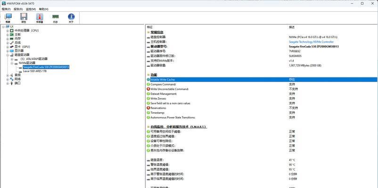Select Seagate FireCuda 530 ZP2000GM30013 in tree
The width and height of the screenshot is (378, 188).
(x=46, y=67)
